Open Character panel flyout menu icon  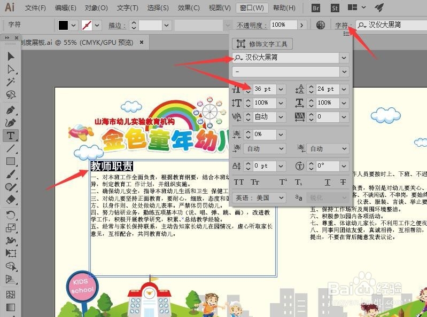point(346,34)
